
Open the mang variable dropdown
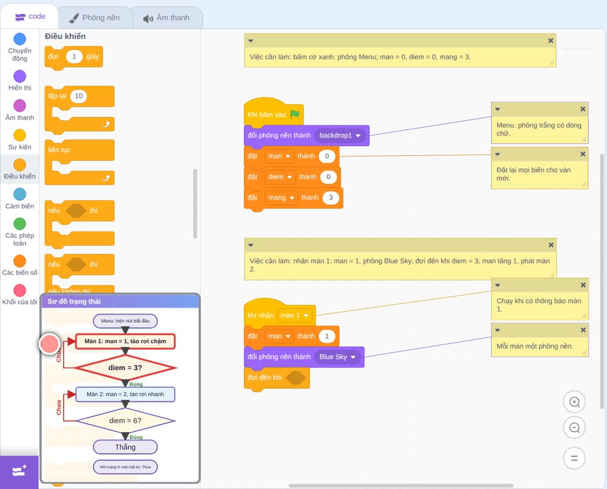point(281,198)
